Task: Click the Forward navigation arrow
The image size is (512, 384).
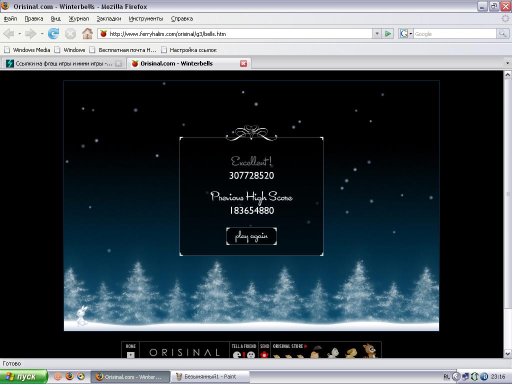Action: click(30, 33)
